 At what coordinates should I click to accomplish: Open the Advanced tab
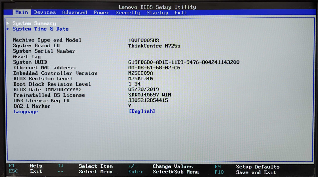tap(75, 12)
